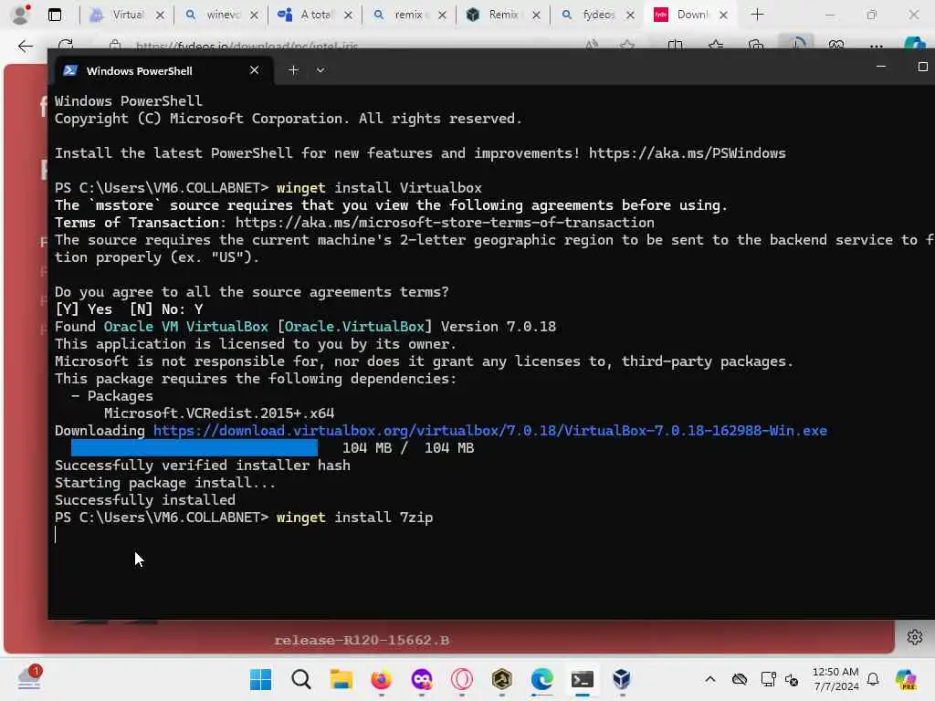Open clock showing 12:50 AM
This screenshot has width=935, height=701.
[835, 679]
